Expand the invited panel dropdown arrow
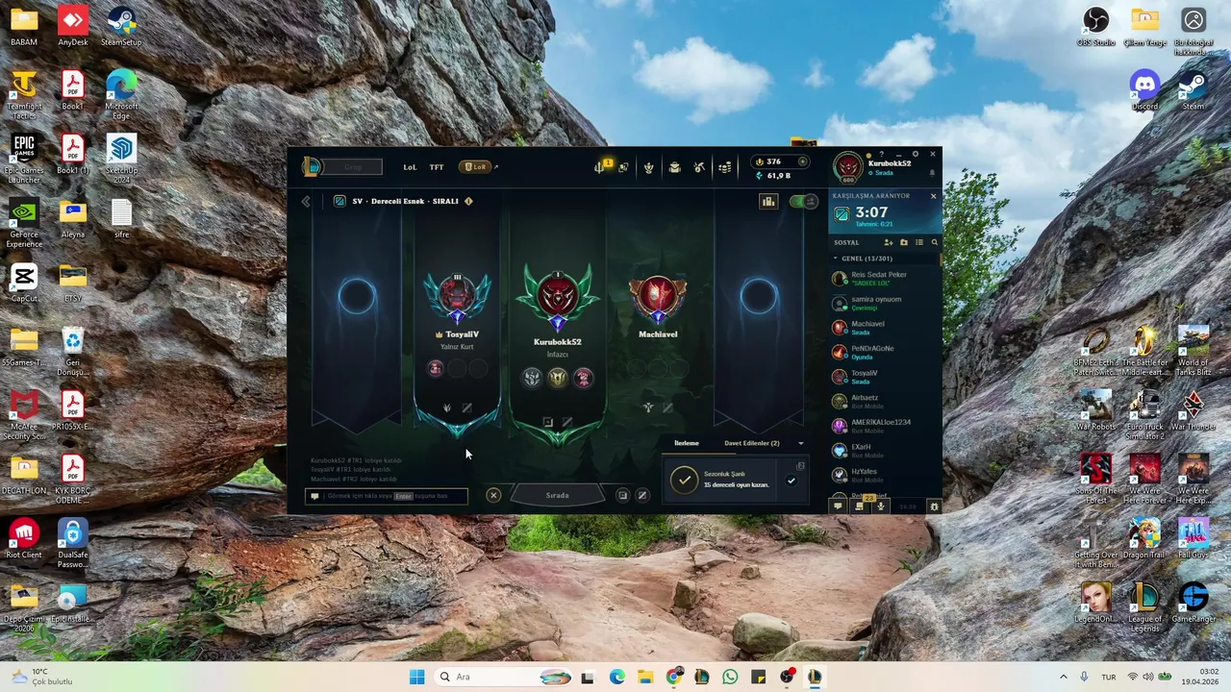The image size is (1231, 692). (801, 443)
